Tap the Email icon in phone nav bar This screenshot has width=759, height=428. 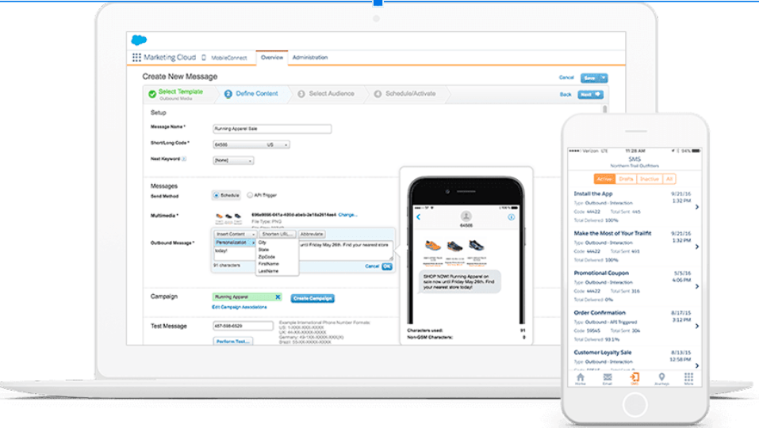[608, 379]
